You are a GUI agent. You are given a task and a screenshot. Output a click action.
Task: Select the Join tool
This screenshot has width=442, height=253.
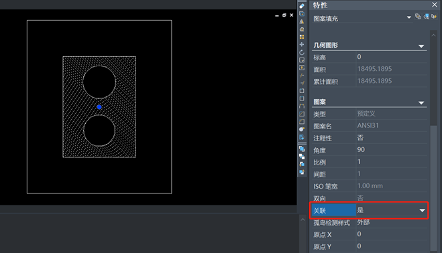pos(302,106)
